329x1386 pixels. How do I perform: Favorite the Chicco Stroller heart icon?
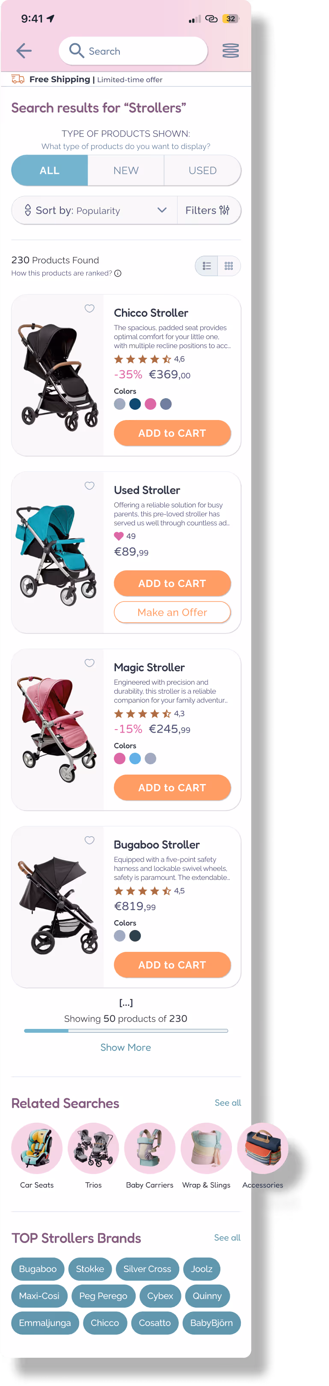coord(90,308)
